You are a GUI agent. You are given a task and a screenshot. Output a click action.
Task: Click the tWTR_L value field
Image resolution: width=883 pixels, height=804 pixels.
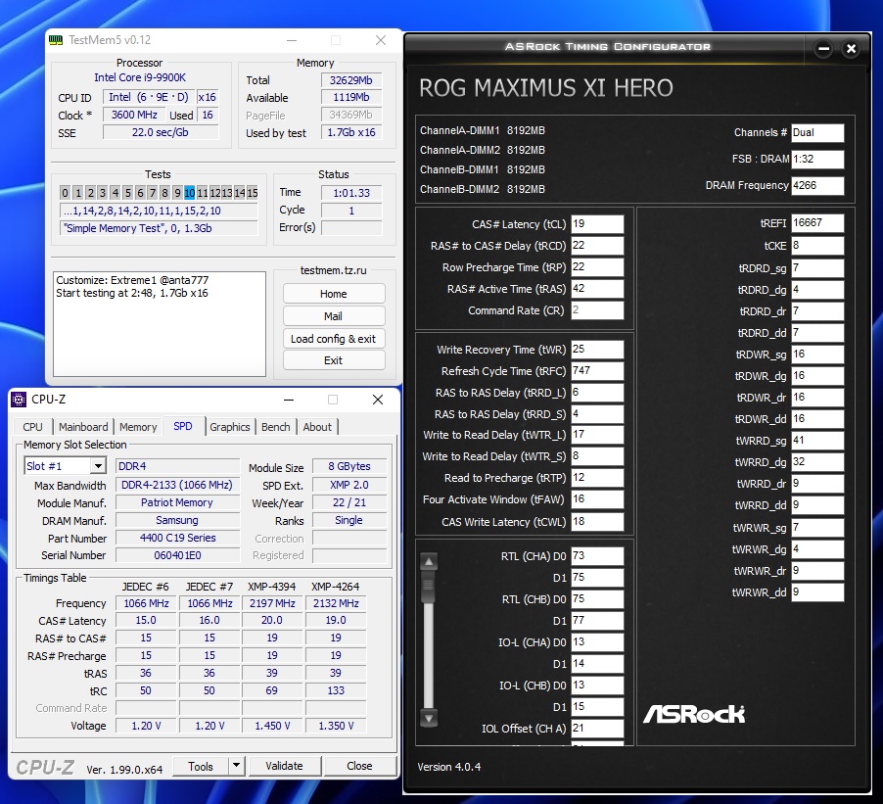tap(597, 435)
